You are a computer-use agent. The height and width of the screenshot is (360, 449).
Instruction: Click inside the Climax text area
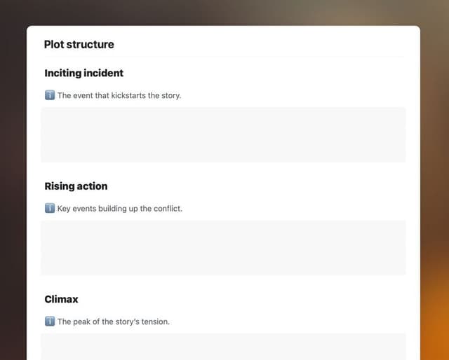click(x=223, y=347)
